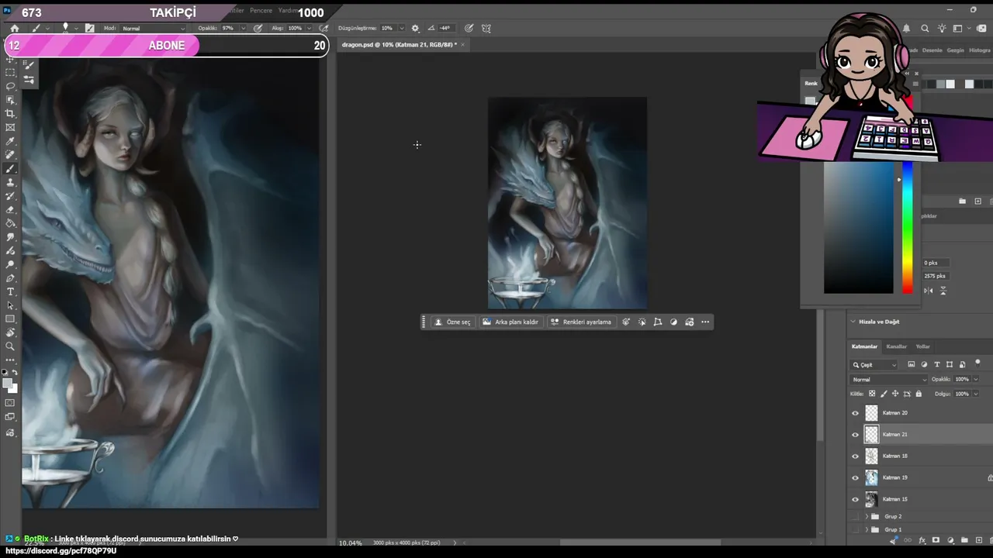The height and width of the screenshot is (558, 993).
Task: Select the Frame tool
Action: (10, 128)
